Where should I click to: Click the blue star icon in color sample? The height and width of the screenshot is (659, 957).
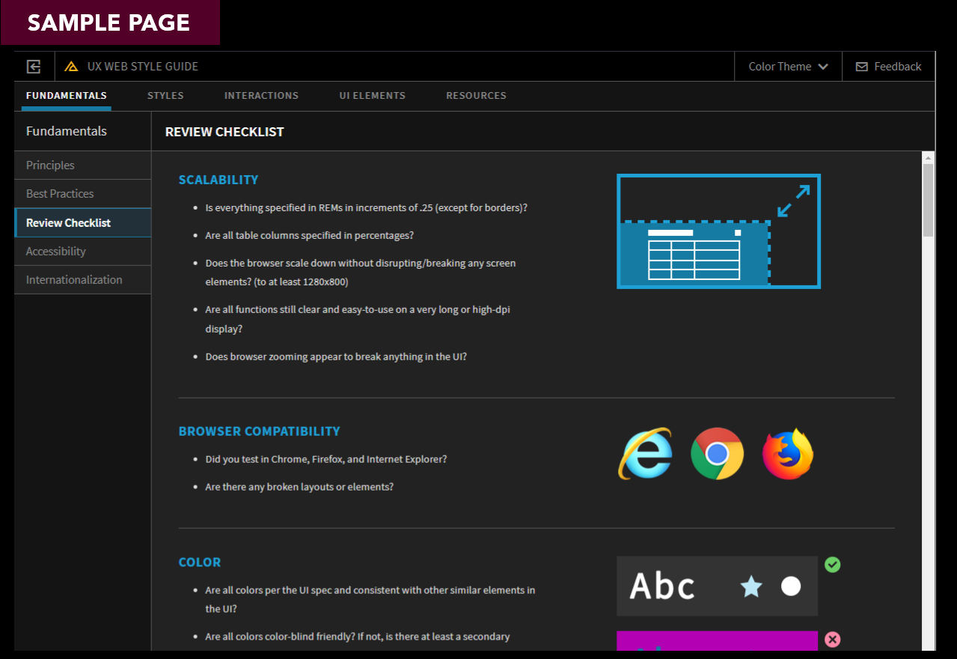(751, 586)
